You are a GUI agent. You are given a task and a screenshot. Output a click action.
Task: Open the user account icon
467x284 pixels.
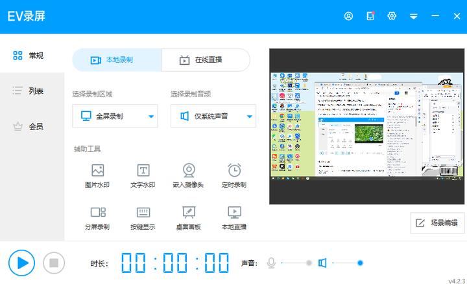coord(348,16)
